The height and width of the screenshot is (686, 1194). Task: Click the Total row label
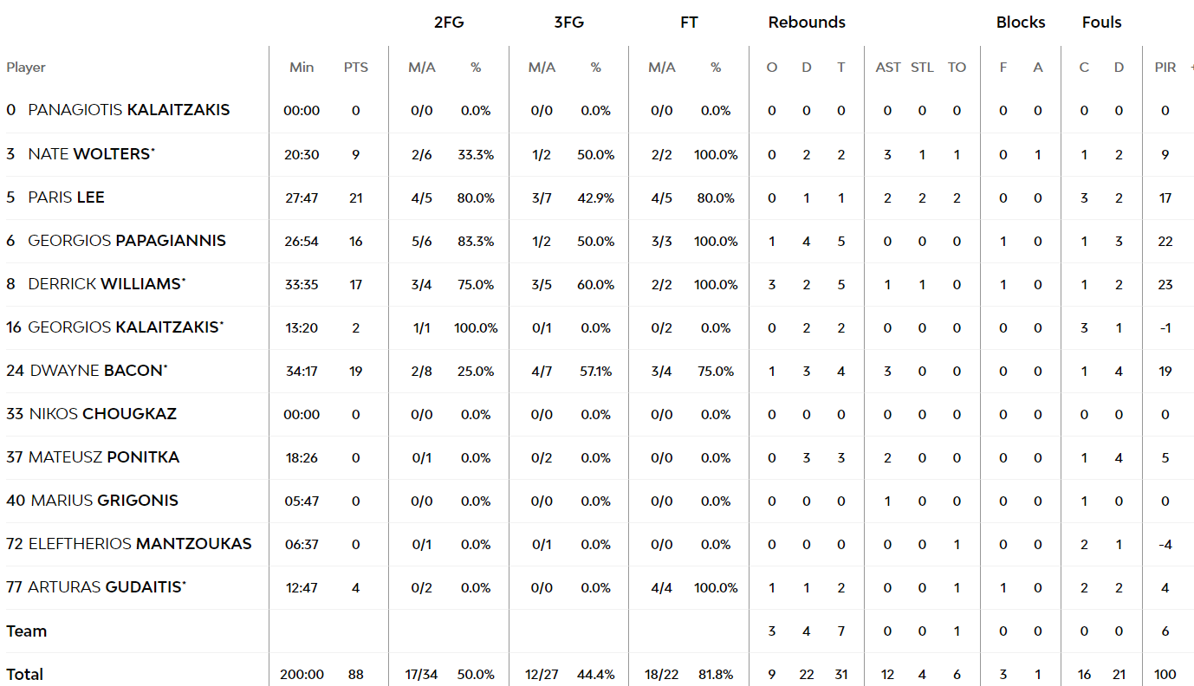(24, 674)
